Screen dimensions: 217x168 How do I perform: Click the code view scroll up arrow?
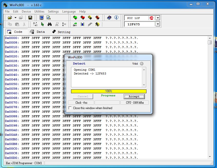pyautogui.click(x=210, y=38)
